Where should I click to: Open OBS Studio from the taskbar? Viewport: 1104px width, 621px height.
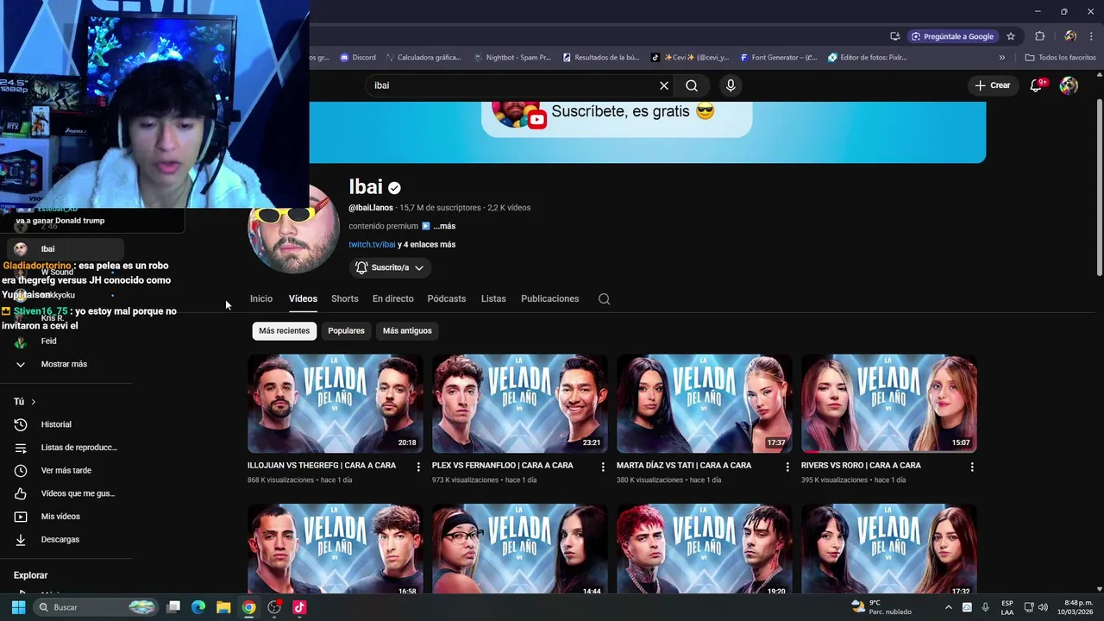(274, 607)
